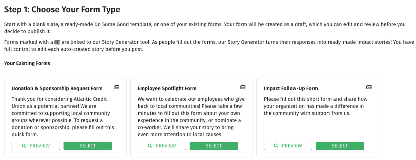Click the Atlantic Credit Union description text
Viewport: 416px width, 160px height.
[x=63, y=117]
